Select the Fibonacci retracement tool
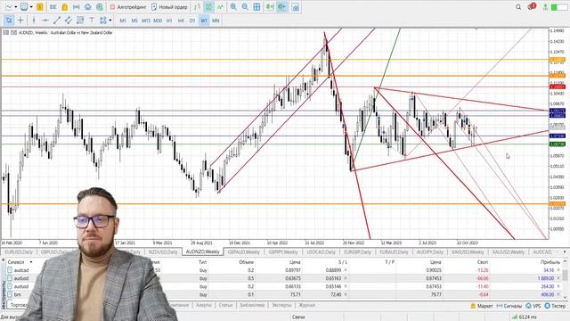 tap(80, 21)
